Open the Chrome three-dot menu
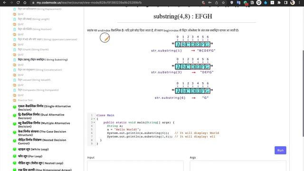Screen dimensions: 304x171 [300, 3]
